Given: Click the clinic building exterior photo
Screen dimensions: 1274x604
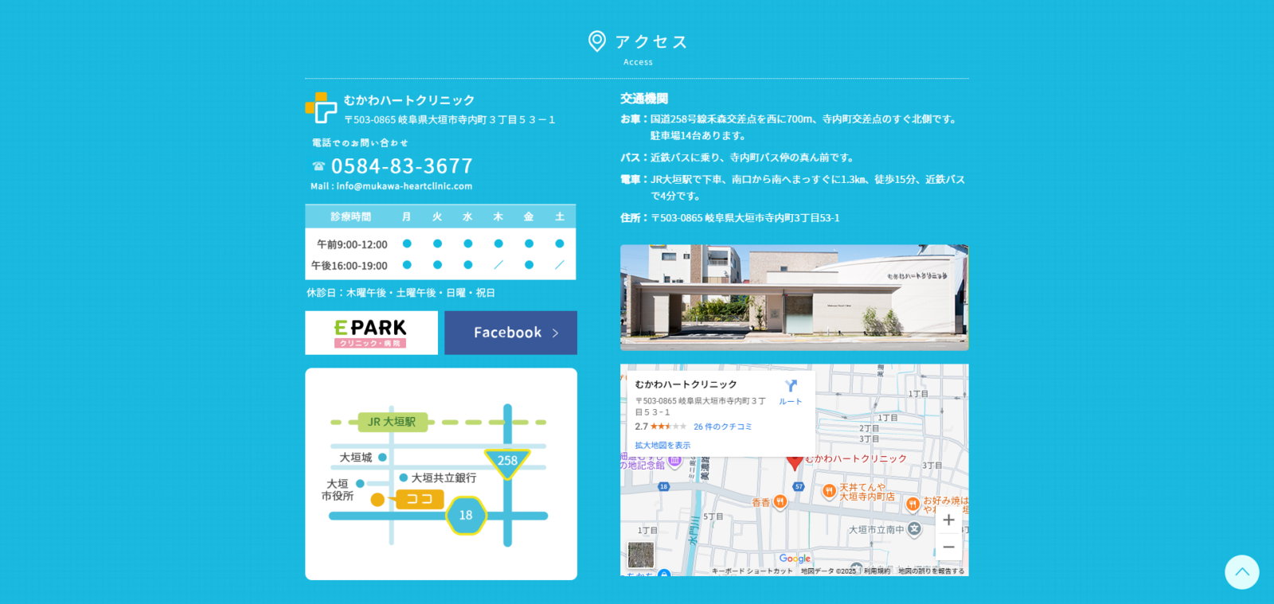Looking at the screenshot, I should pyautogui.click(x=794, y=298).
